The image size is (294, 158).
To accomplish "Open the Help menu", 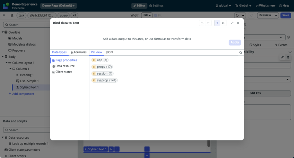I will pos(284,6).
